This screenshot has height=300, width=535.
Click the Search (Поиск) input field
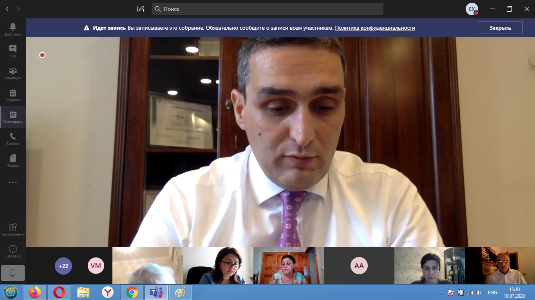267,9
